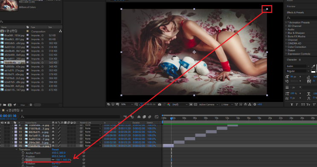Screen dimensions: 317x167
Task: Collapse the Transform property group
Action: pos(17,149)
